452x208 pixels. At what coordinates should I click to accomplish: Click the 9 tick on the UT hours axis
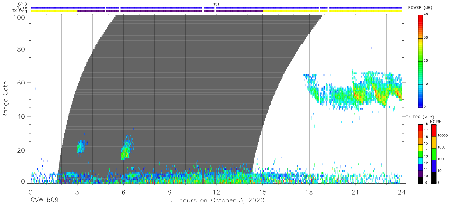[170, 192]
